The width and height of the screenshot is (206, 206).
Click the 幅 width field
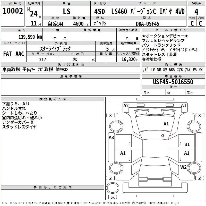(176, 92)
